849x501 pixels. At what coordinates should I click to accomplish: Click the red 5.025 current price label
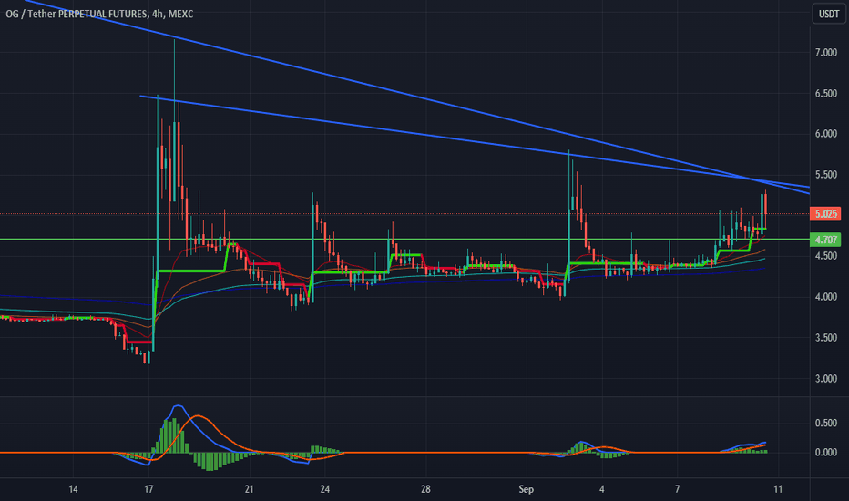coord(825,214)
